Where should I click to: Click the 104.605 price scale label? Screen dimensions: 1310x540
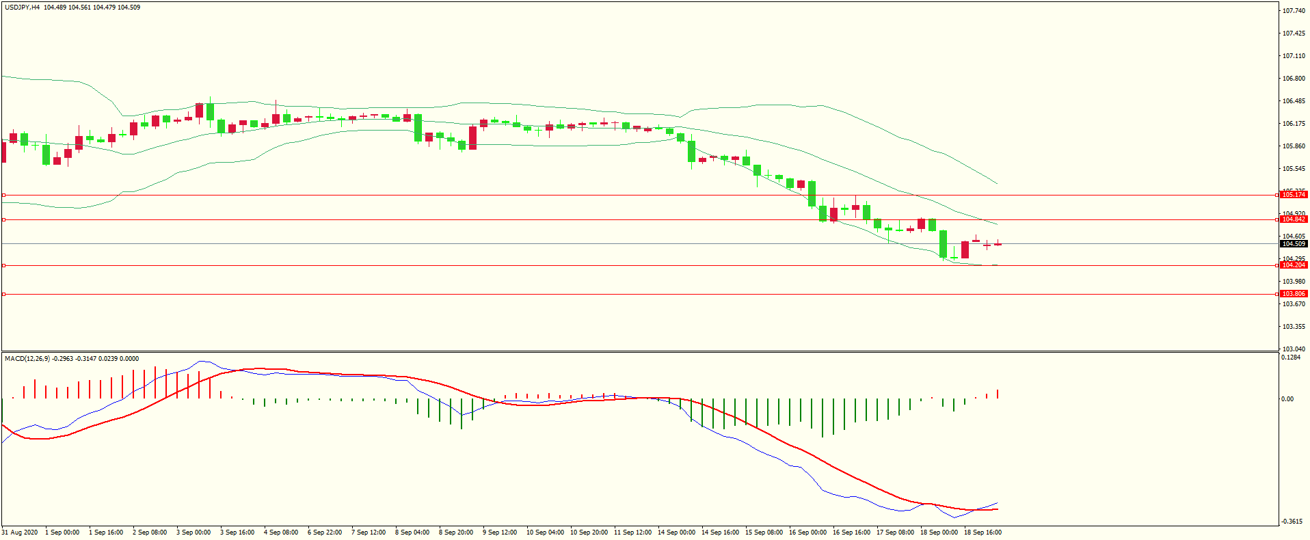[1294, 237]
